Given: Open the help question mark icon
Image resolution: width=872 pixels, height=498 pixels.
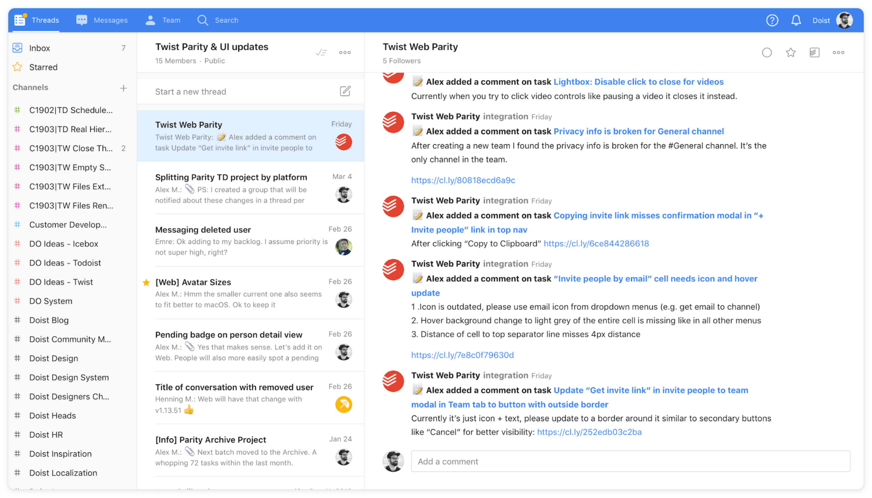Looking at the screenshot, I should (772, 20).
